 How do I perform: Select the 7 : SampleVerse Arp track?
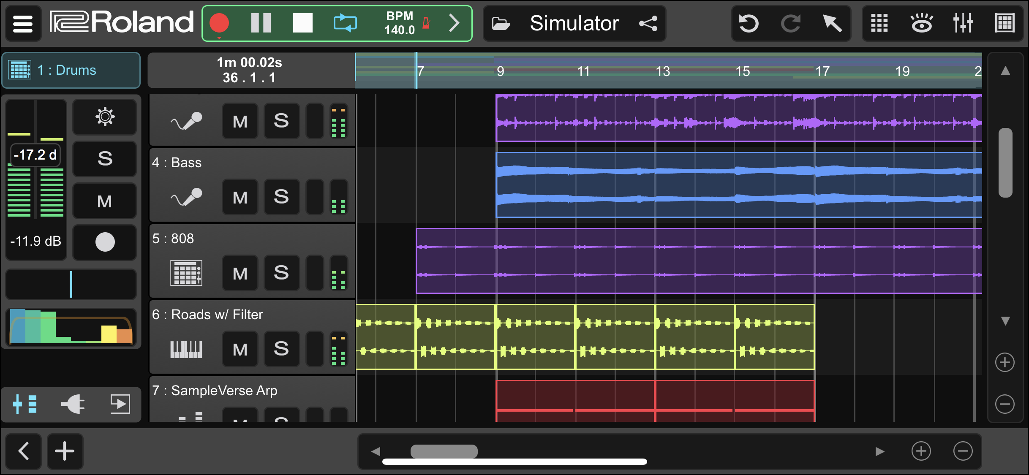pos(215,391)
